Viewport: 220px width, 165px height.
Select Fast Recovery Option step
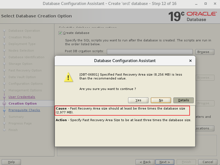pos(25,70)
